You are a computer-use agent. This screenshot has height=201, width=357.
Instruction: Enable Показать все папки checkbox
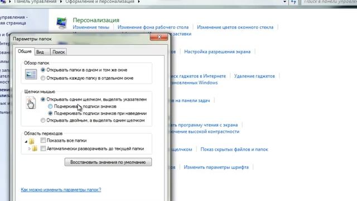(x=43, y=140)
